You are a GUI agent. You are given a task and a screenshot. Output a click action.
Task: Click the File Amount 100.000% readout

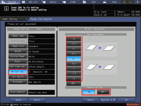pos(129,15)
